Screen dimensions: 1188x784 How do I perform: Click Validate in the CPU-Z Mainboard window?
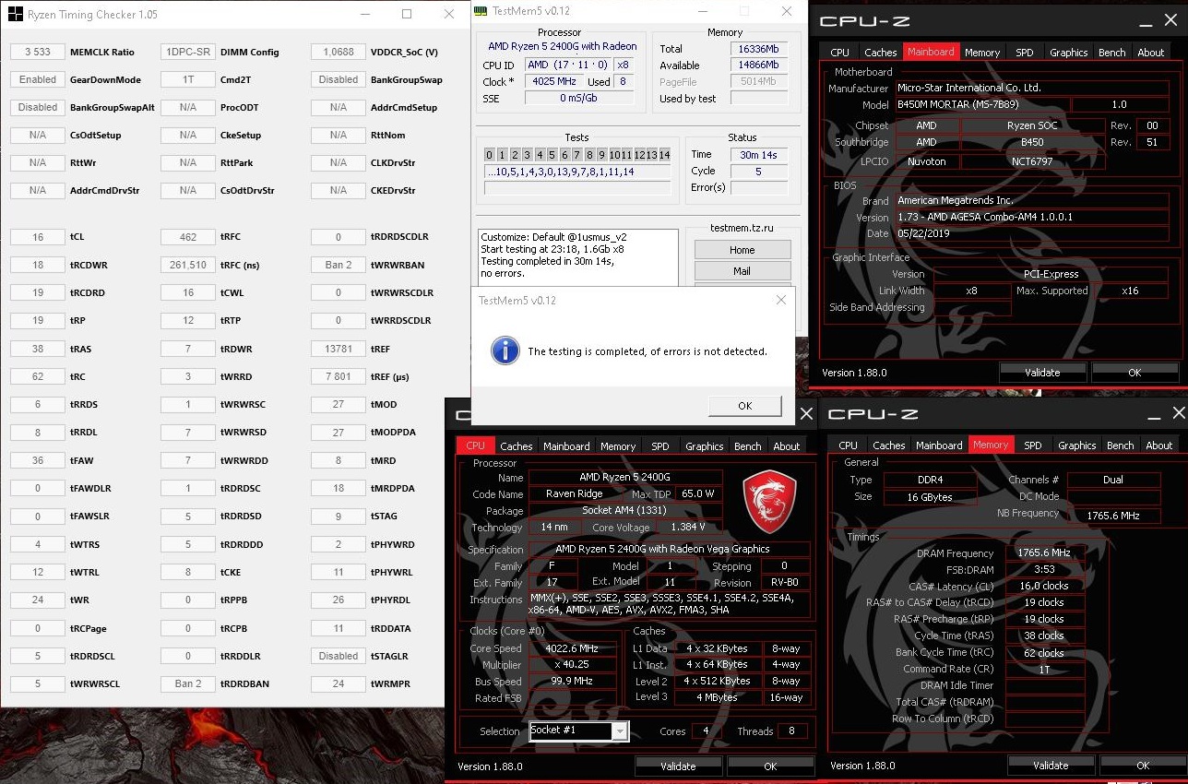pos(1042,373)
